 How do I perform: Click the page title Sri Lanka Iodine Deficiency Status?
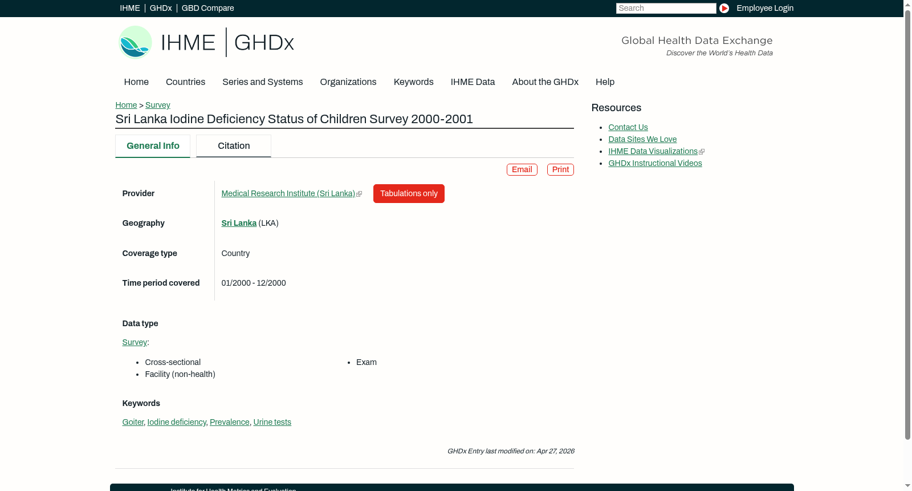294,119
